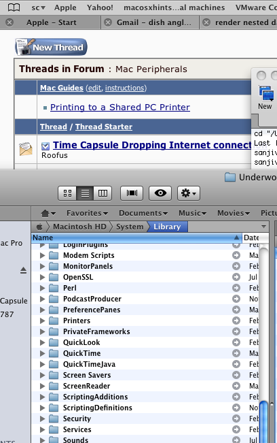Open Time Capsule Dropping Internet connection thread
This screenshot has width=277, height=443.
pos(152,145)
